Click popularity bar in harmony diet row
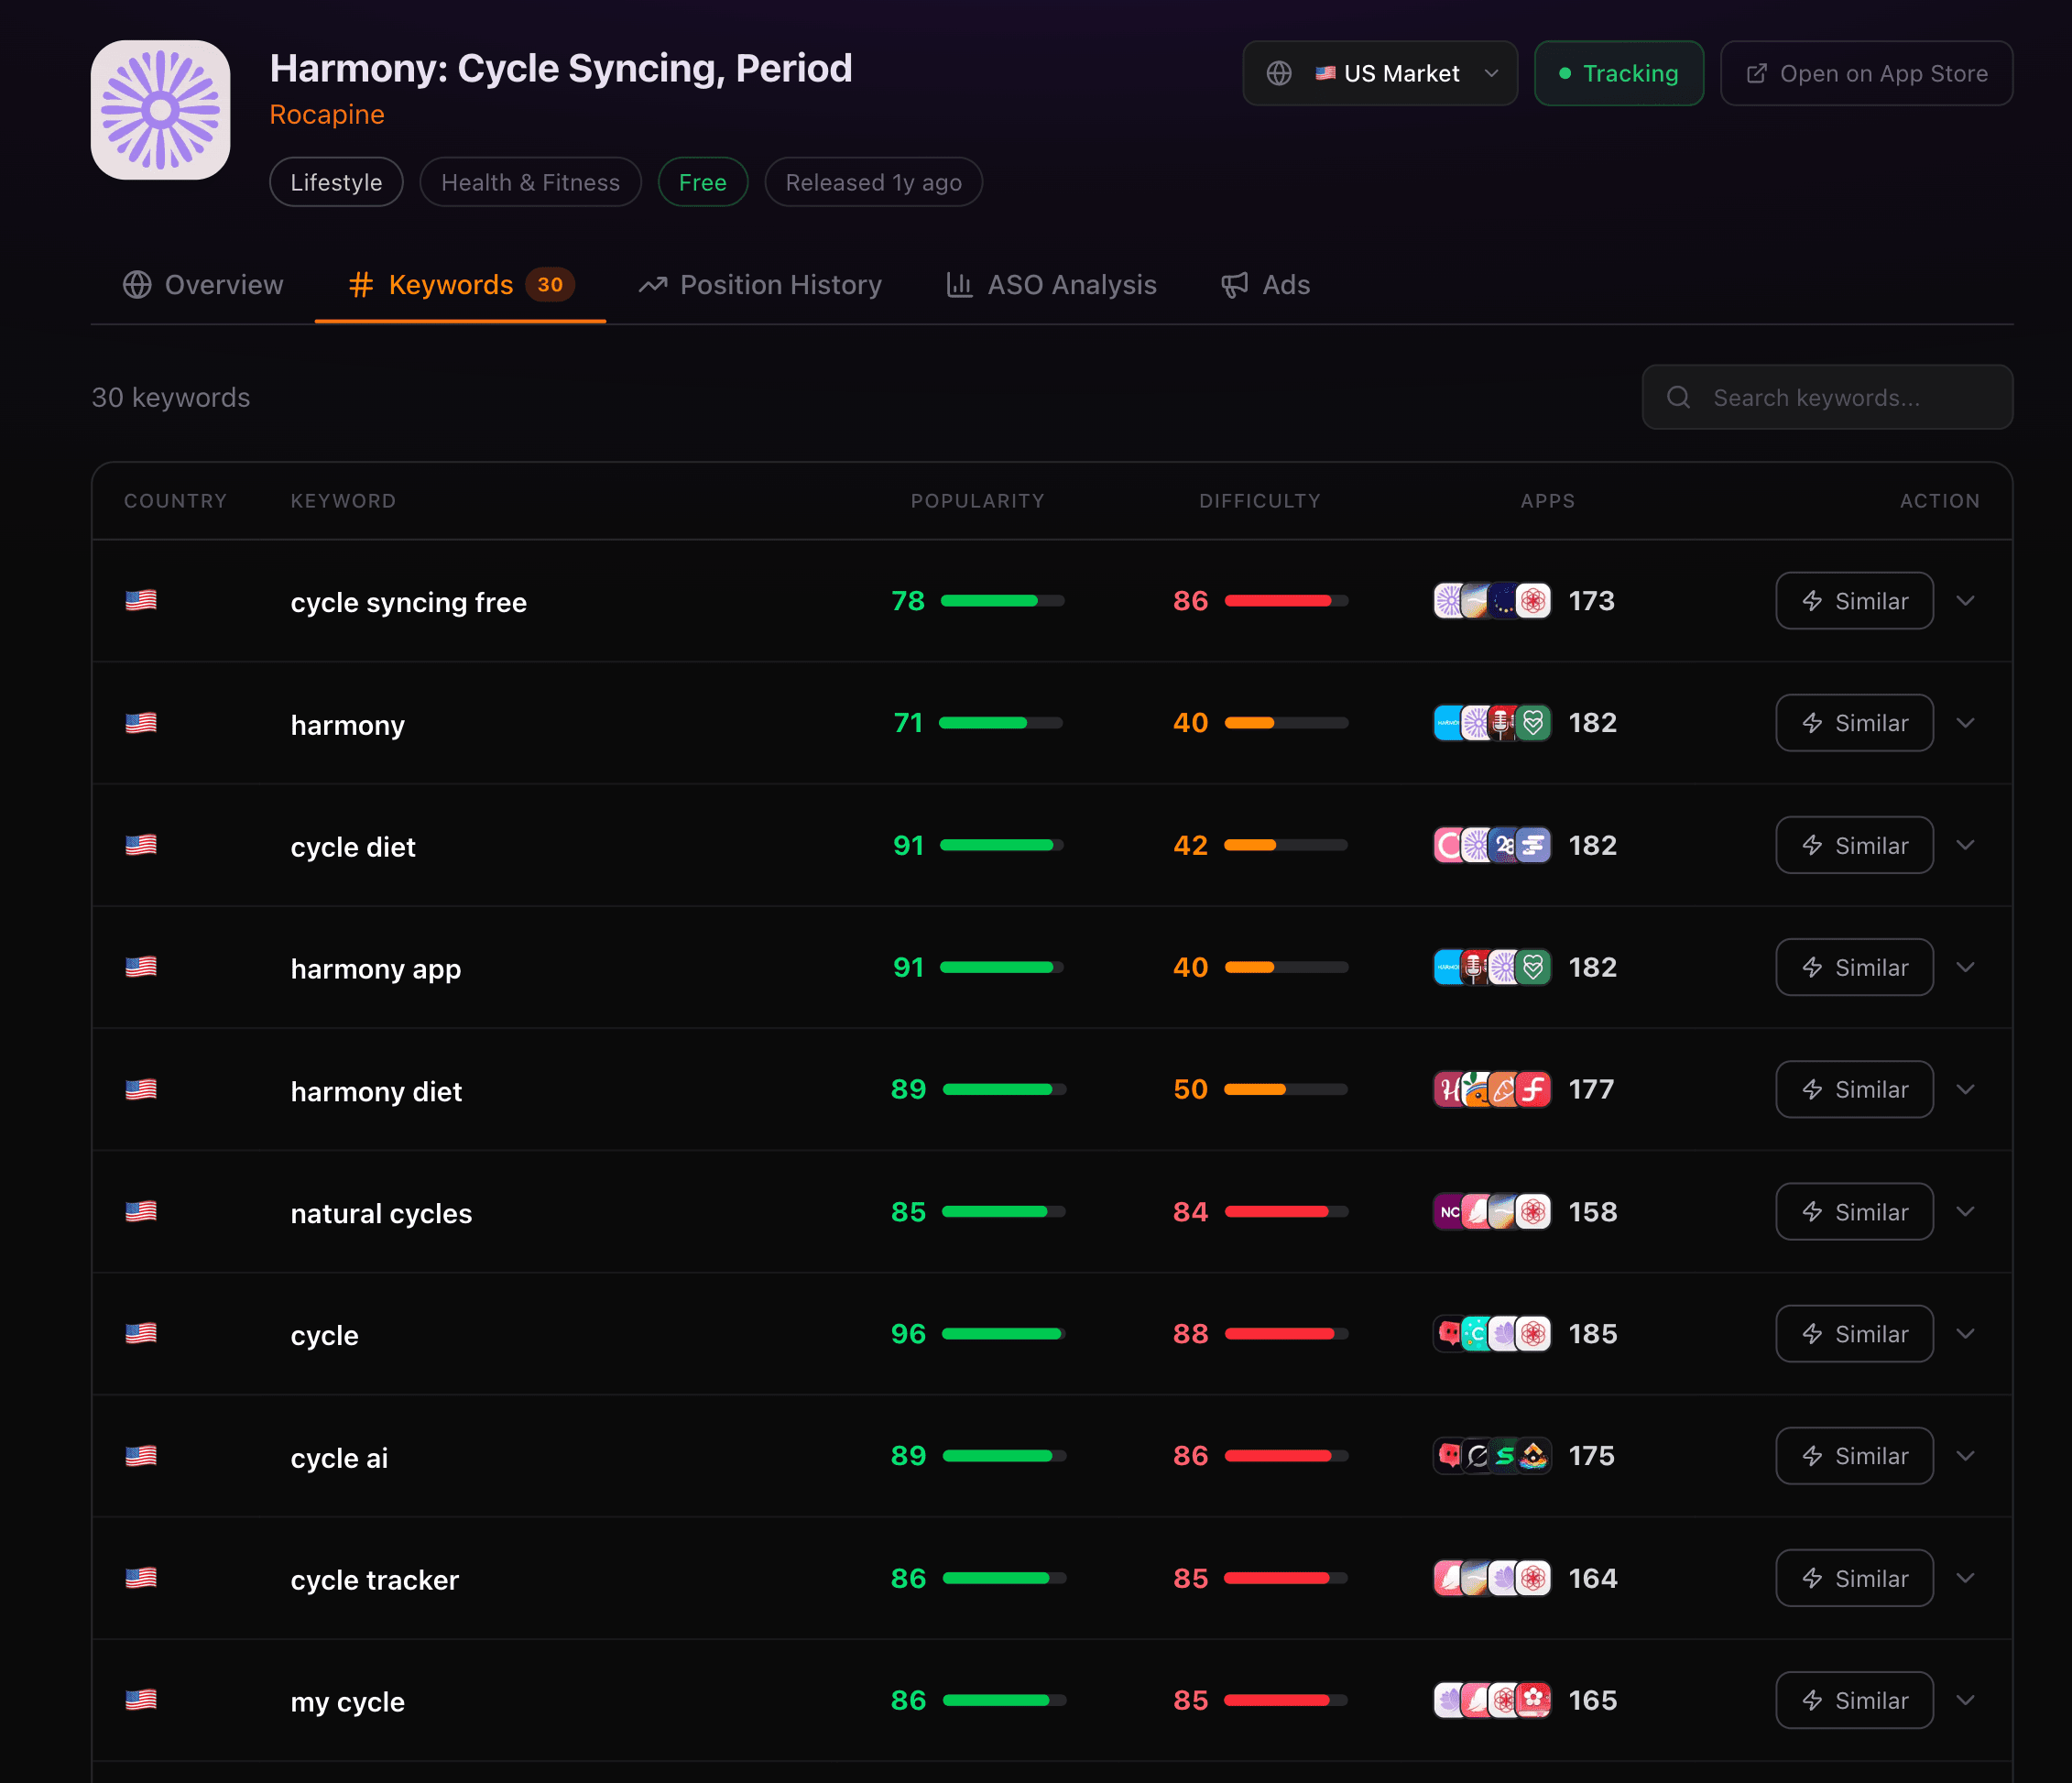Viewport: 2072px width, 1783px height. point(1004,1089)
